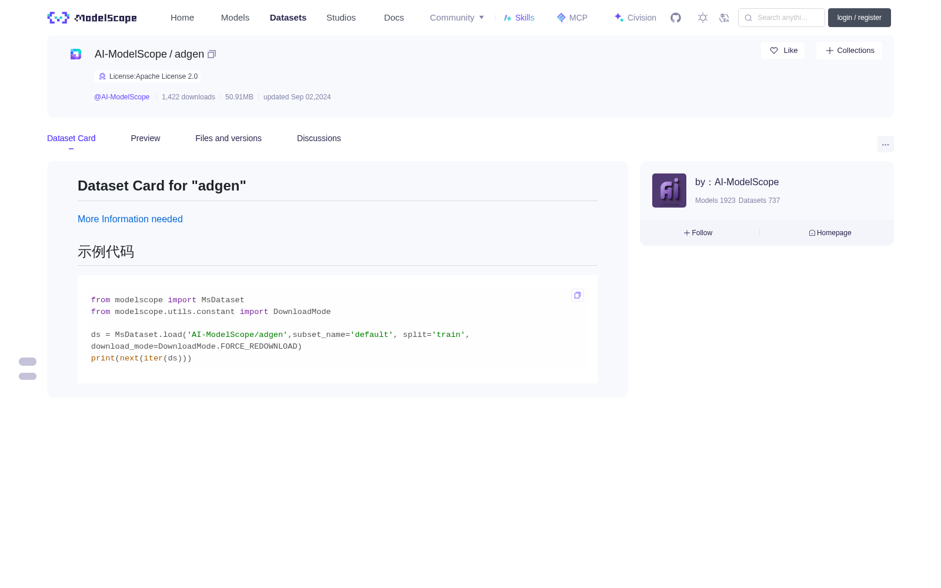Open the ModelScope logo home link

(x=92, y=18)
